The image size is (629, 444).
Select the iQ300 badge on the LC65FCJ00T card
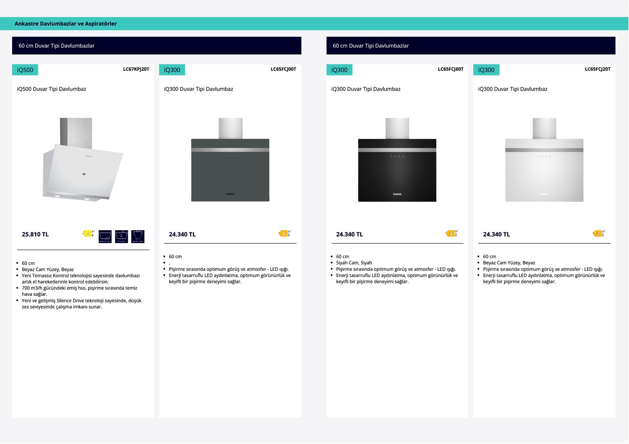pyautogui.click(x=172, y=70)
